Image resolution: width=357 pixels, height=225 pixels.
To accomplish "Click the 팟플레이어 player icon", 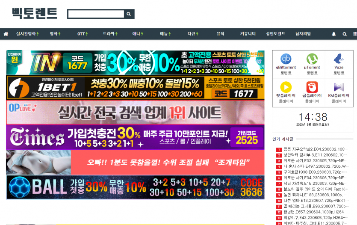I will click(x=286, y=87).
